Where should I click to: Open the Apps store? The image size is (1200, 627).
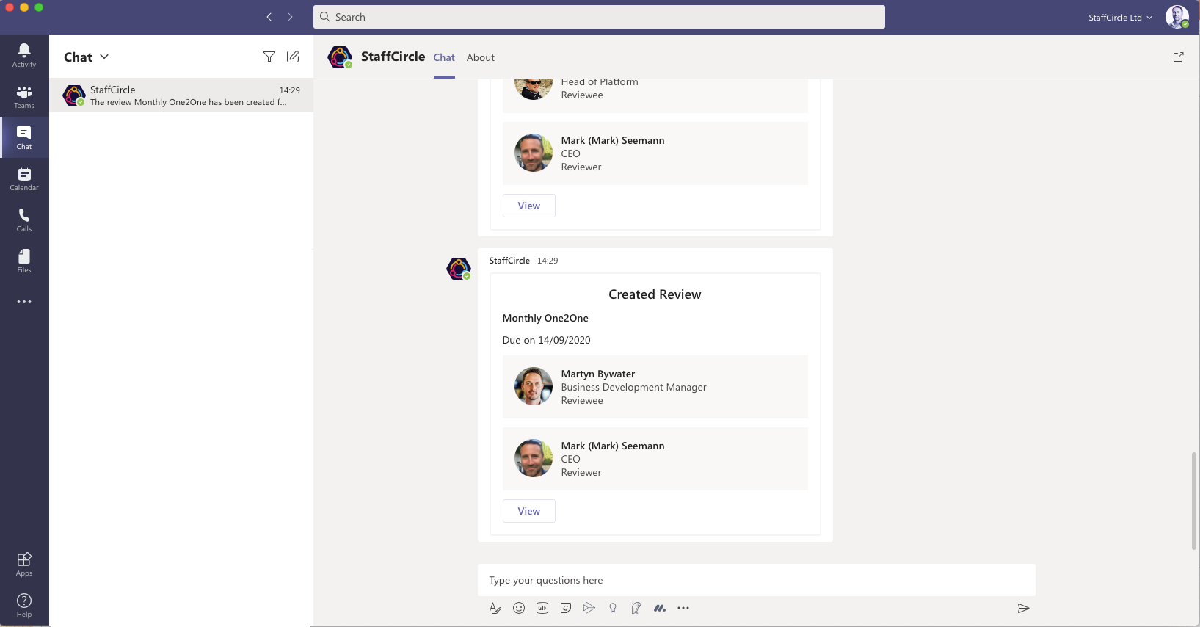(x=24, y=565)
